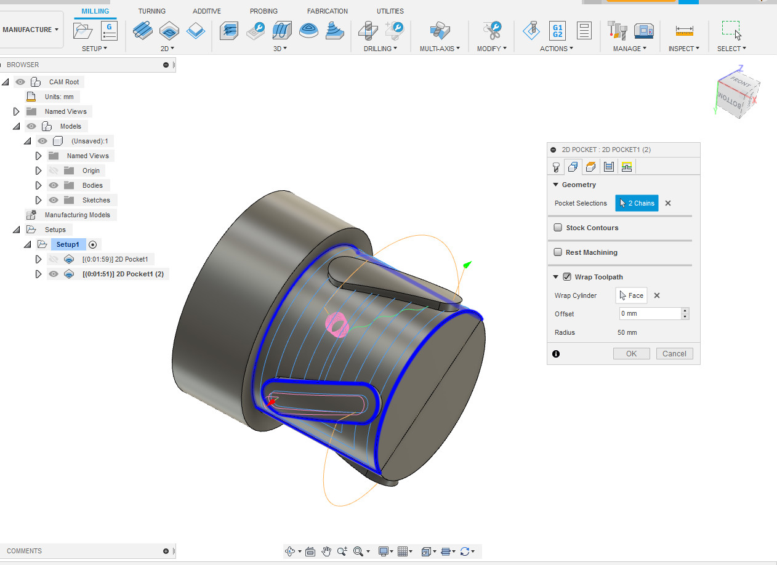Expand the Named Views tree item
The width and height of the screenshot is (777, 565).
pyautogui.click(x=15, y=111)
